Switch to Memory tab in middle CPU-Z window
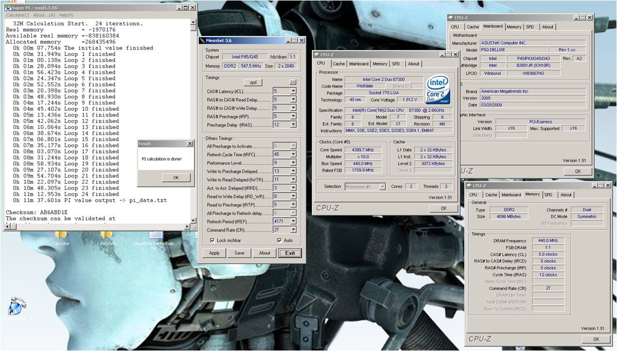Viewport: 617px width, 351px height. point(380,64)
